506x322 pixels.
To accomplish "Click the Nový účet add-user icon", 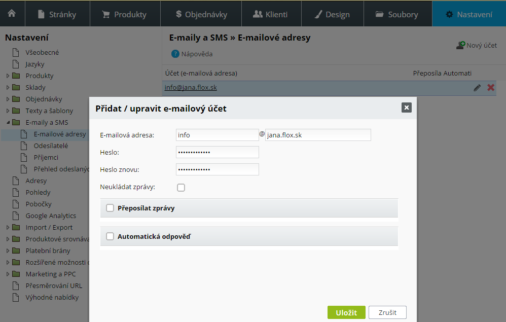I will coord(460,45).
